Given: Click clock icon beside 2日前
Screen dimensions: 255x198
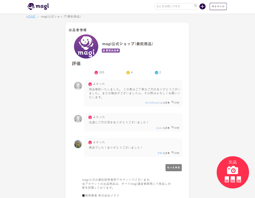Looking at the screenshot, I should tap(172, 102).
